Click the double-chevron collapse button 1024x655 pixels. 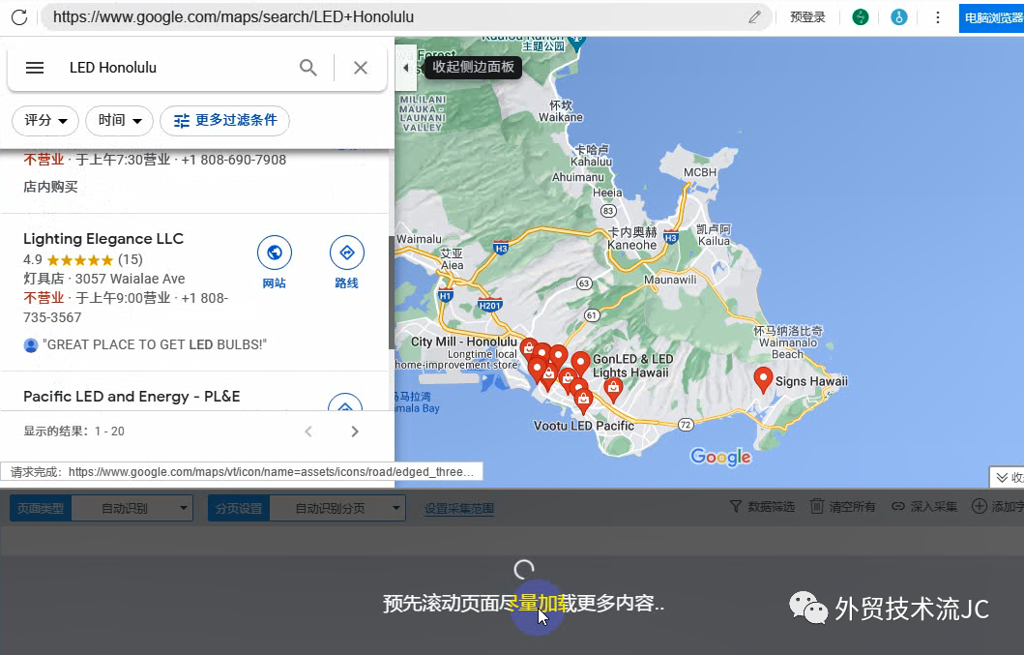(x=1007, y=477)
